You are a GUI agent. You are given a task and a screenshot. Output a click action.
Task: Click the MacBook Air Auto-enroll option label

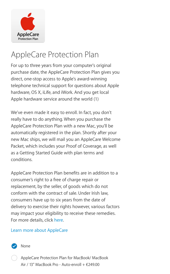coord(64,261)
